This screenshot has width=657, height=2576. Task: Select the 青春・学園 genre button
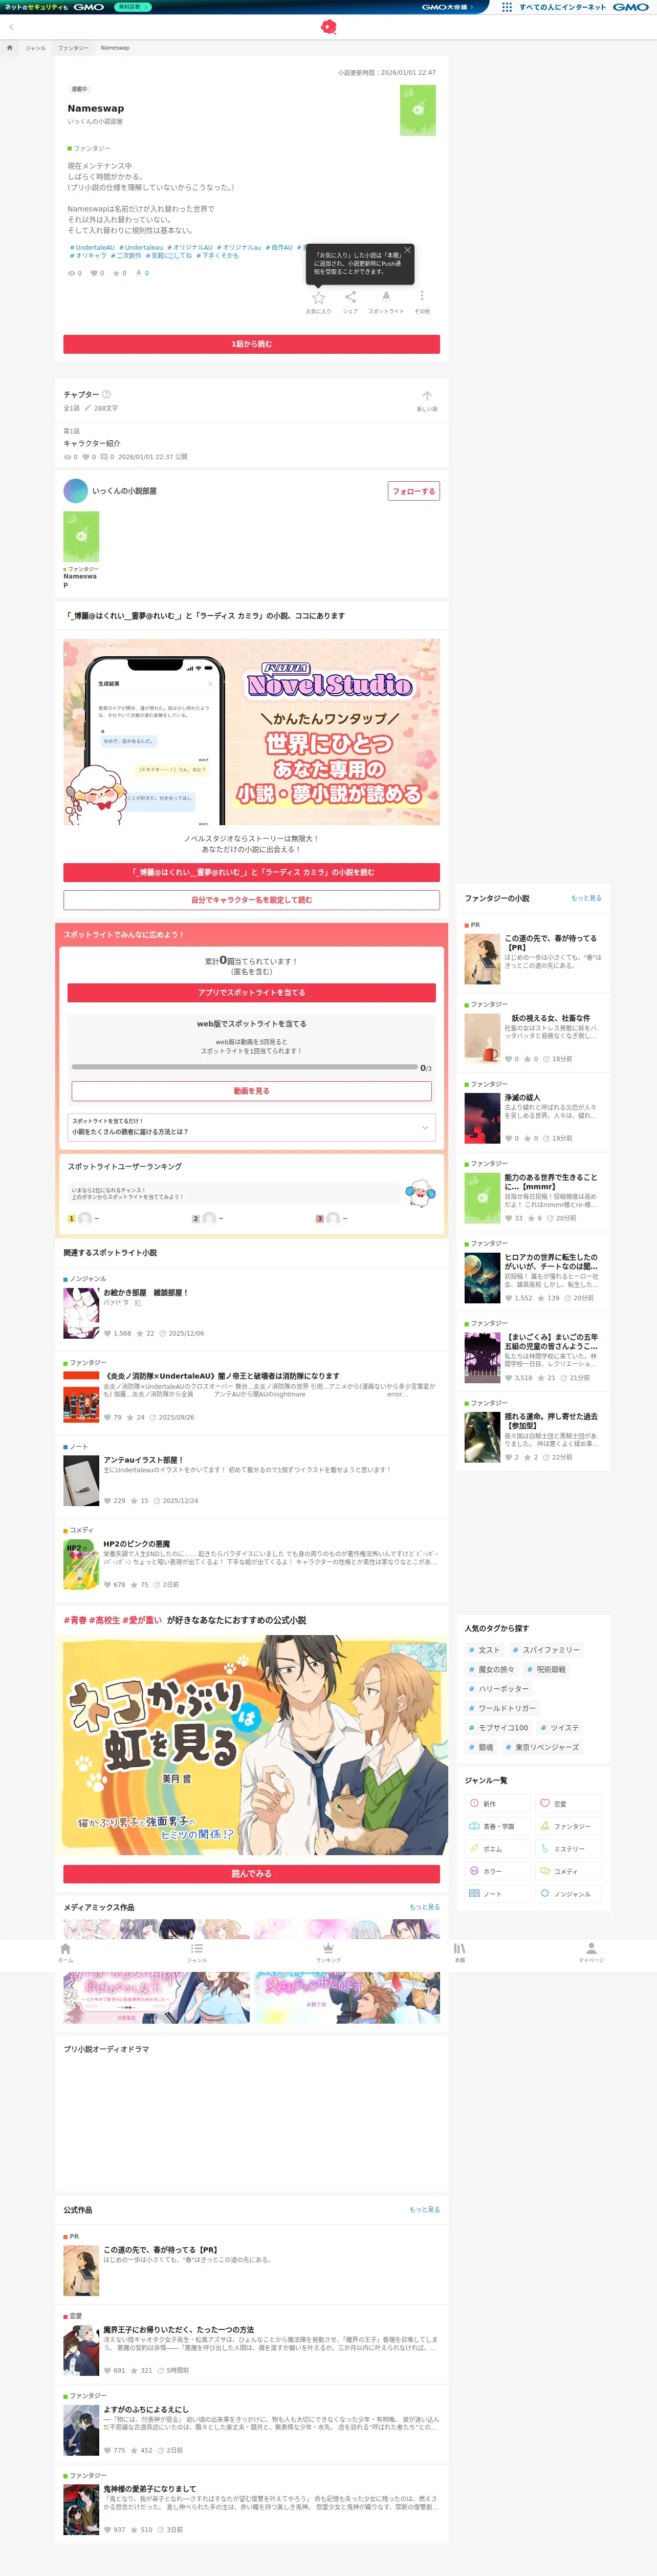point(497,1826)
